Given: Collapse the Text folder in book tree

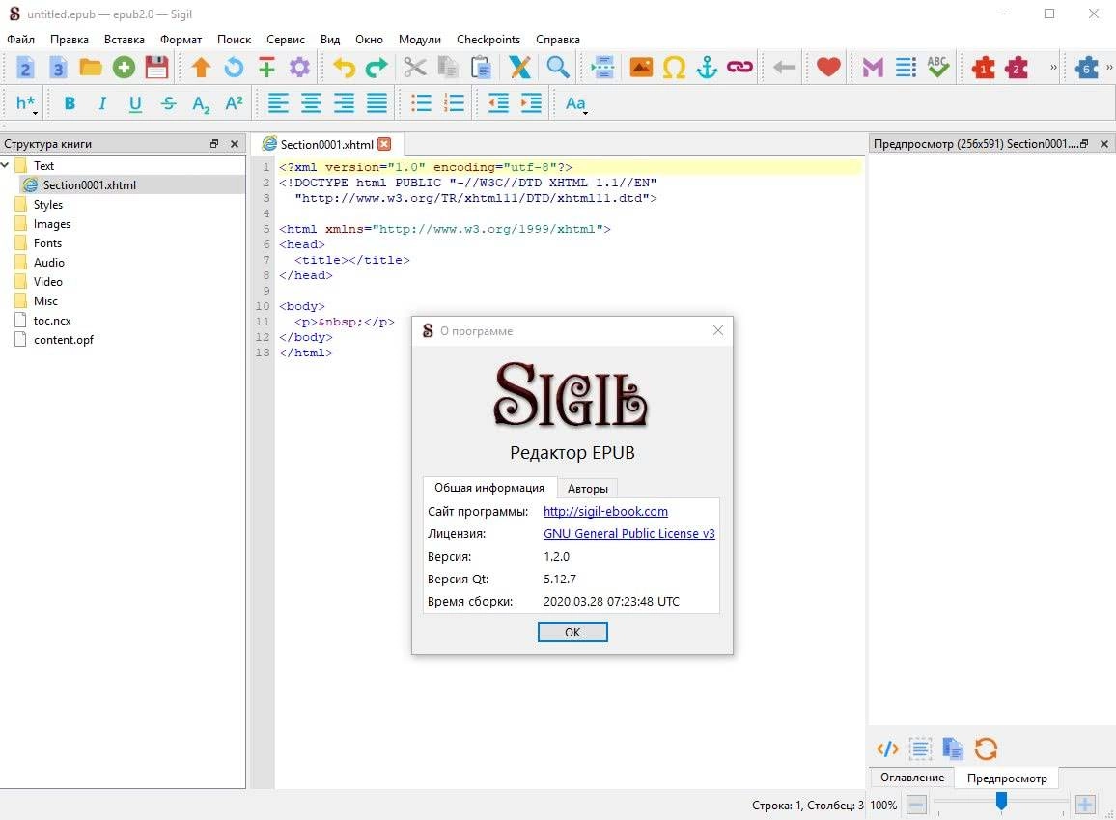Looking at the screenshot, I should click(x=5, y=165).
